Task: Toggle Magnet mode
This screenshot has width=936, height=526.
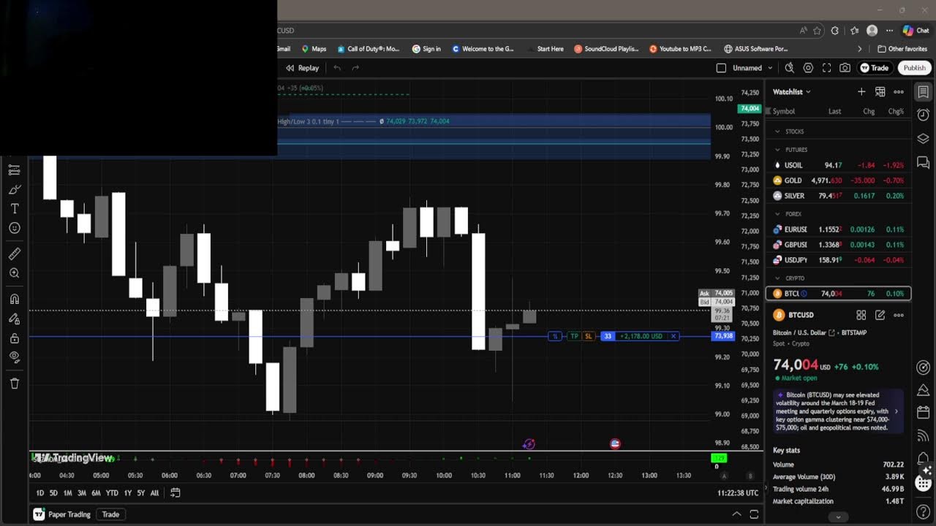Action: click(14, 300)
